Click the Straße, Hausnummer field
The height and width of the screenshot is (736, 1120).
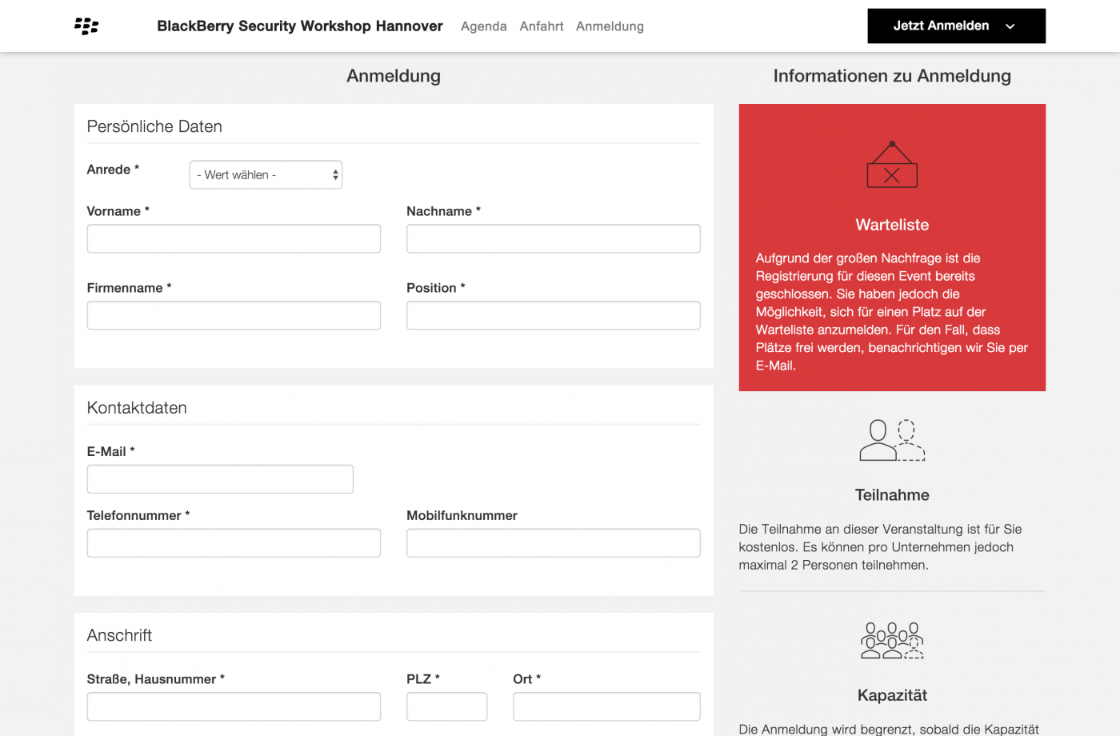pyautogui.click(x=234, y=706)
